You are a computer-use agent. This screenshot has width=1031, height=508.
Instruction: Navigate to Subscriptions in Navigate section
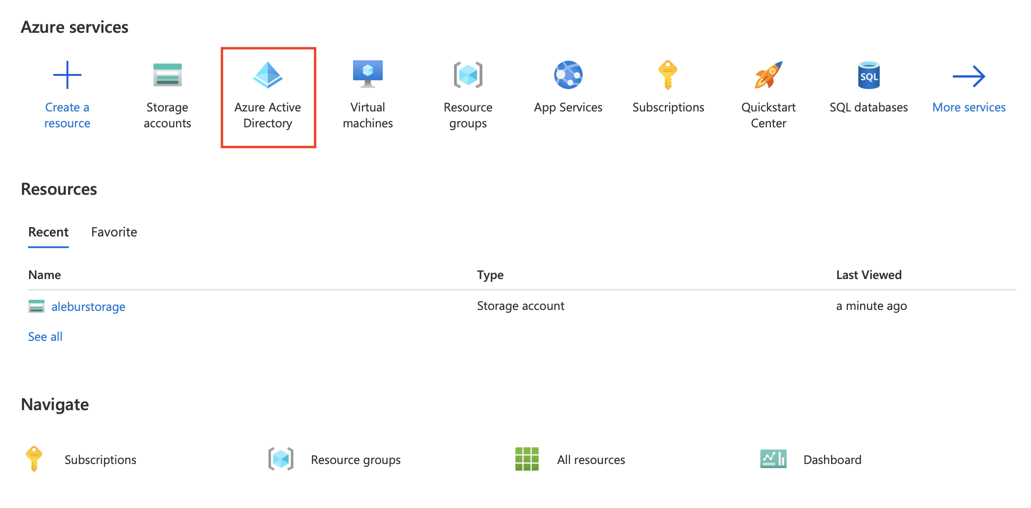[100, 460]
